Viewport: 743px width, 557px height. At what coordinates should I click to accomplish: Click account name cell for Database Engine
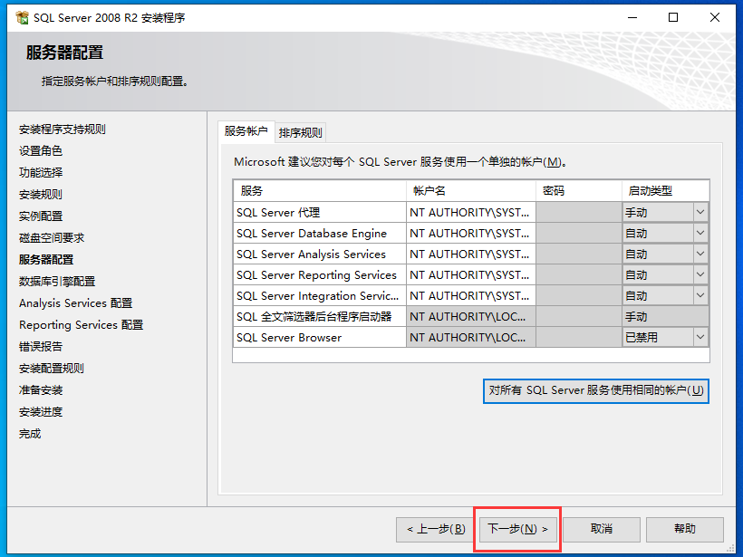tap(471, 233)
